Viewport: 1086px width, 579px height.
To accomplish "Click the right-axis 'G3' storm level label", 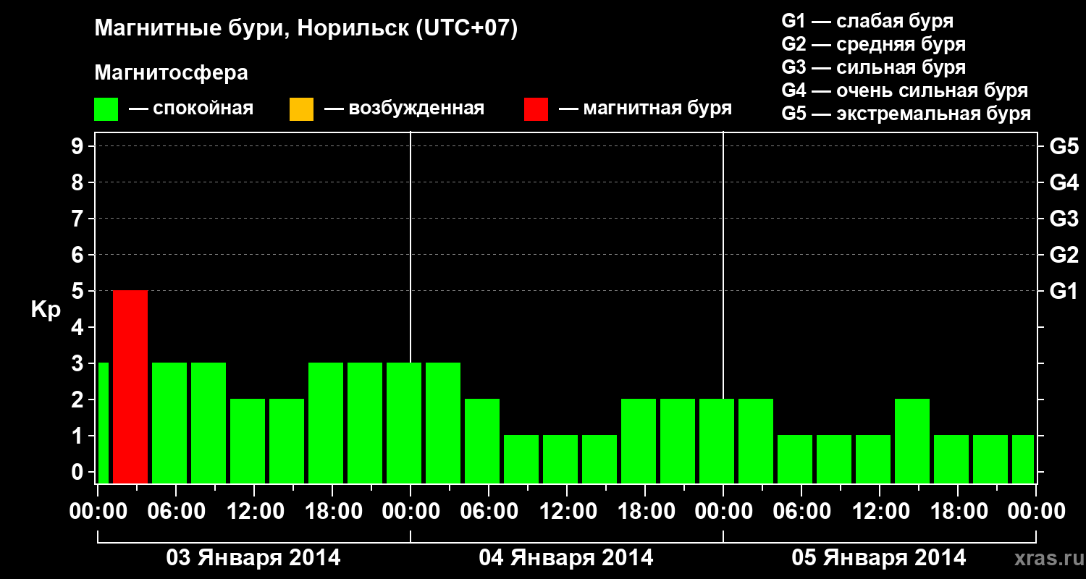I will pyautogui.click(x=1064, y=219).
